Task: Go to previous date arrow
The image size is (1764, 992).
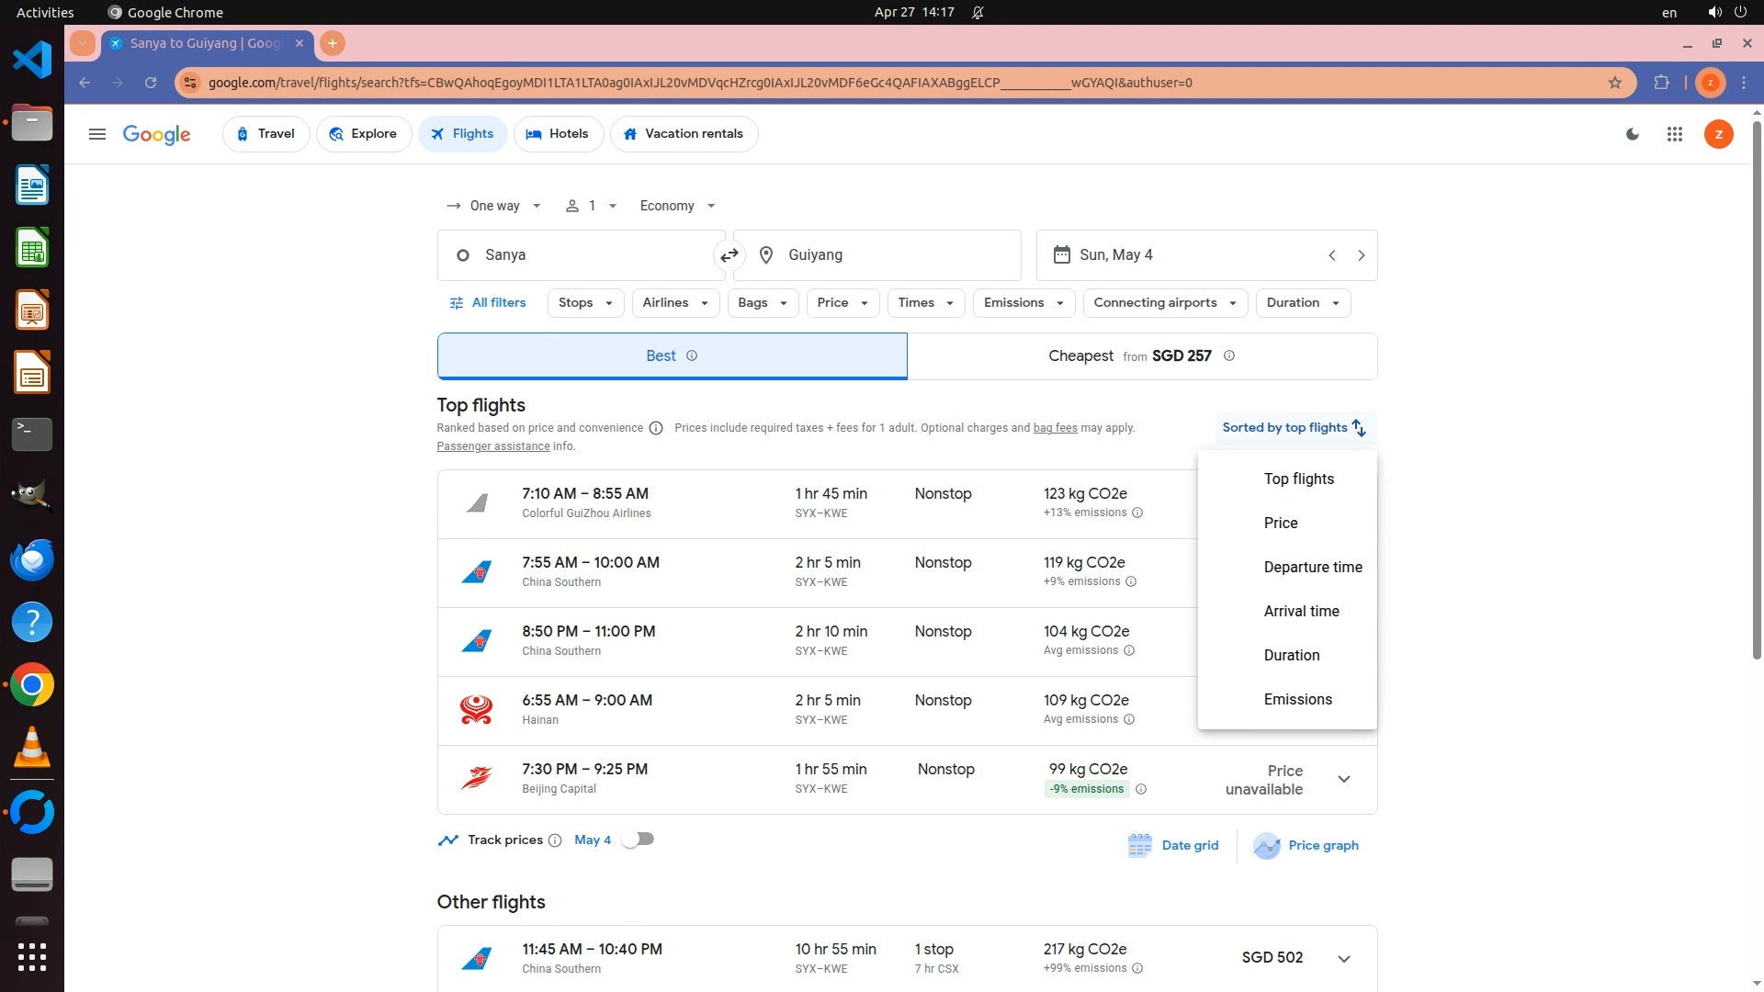Action: click(1331, 255)
